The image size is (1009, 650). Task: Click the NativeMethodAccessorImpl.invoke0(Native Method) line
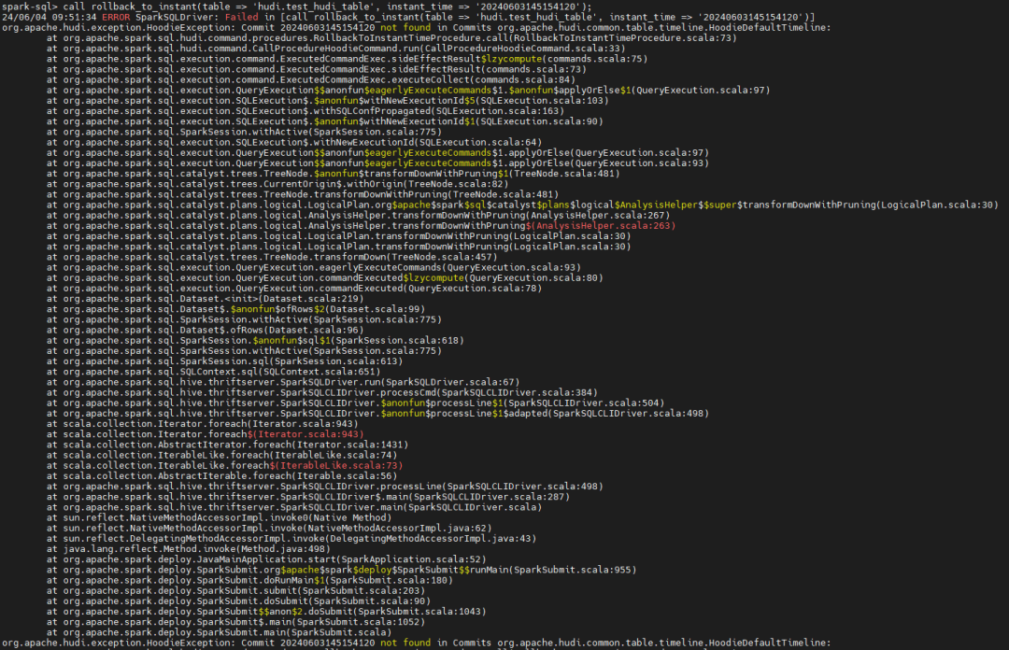click(x=219, y=517)
